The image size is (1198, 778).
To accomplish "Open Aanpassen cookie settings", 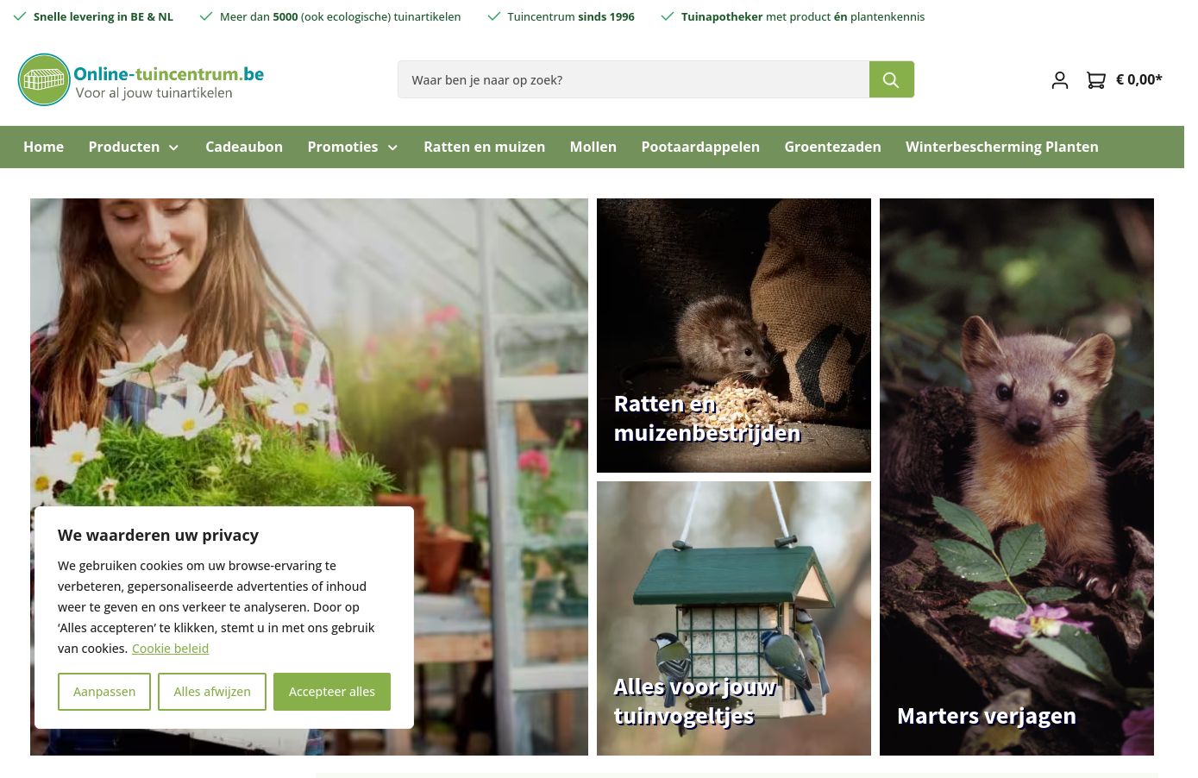I will click(104, 692).
